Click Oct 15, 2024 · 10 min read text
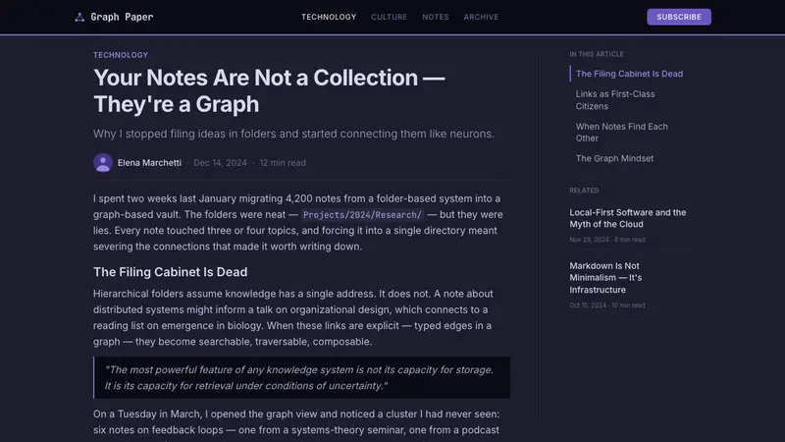Image resolution: width=785 pixels, height=442 pixels. point(606,305)
